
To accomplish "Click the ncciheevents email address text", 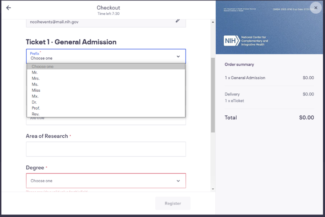I will point(54,22).
